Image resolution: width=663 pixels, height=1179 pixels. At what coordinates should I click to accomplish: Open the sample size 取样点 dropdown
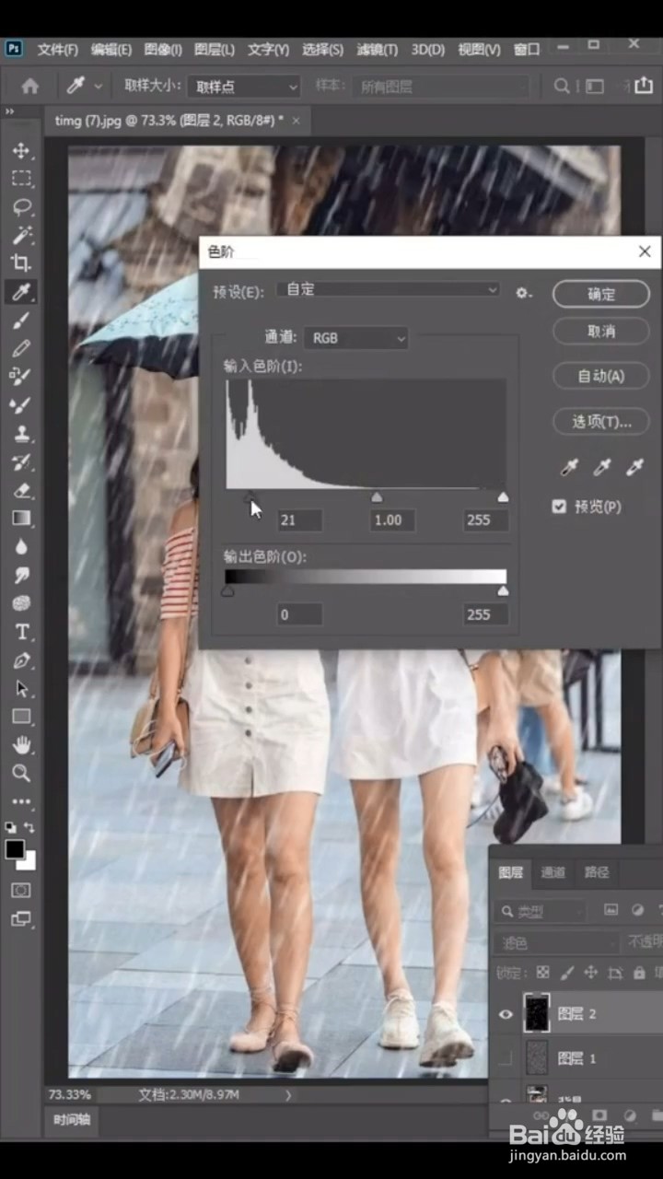(245, 87)
